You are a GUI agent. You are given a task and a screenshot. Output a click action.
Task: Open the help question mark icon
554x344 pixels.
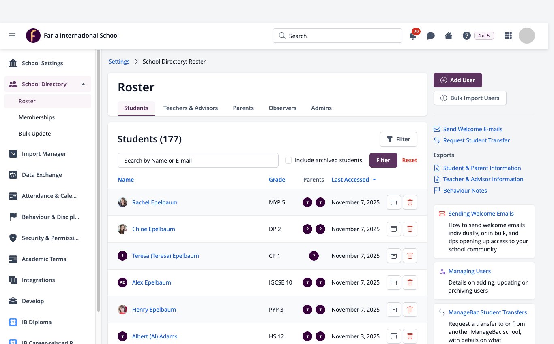pos(466,36)
